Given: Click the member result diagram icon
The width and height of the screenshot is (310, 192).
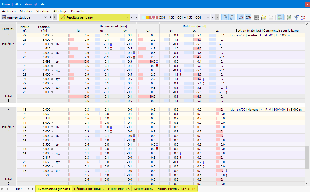Looking at the screenshot, I should pyautogui.click(x=303, y=18).
